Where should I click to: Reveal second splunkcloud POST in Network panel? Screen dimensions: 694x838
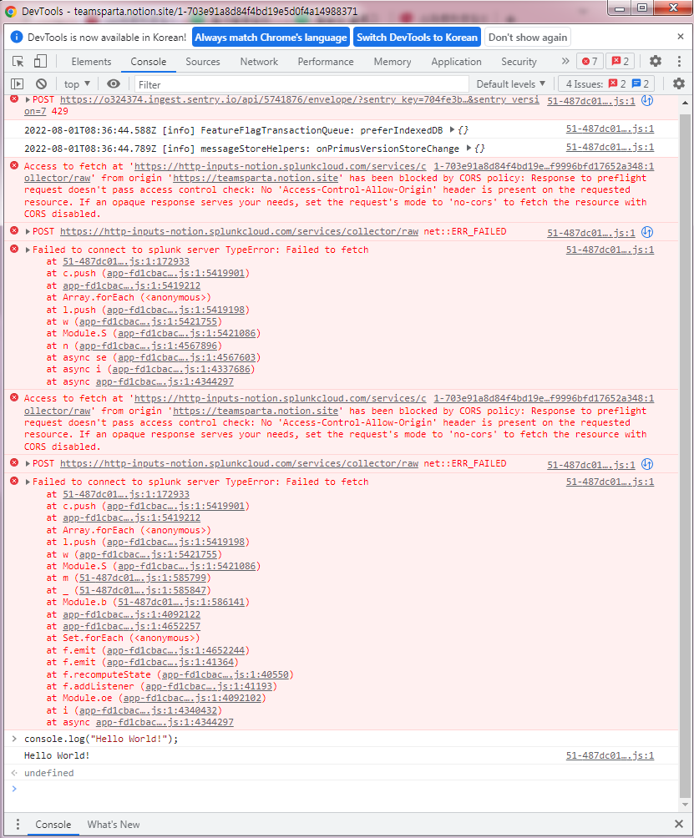click(x=647, y=464)
